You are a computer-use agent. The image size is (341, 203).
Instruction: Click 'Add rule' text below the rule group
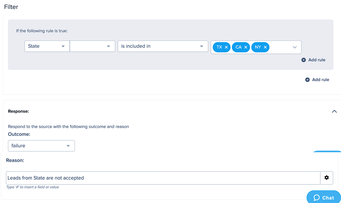[321, 80]
